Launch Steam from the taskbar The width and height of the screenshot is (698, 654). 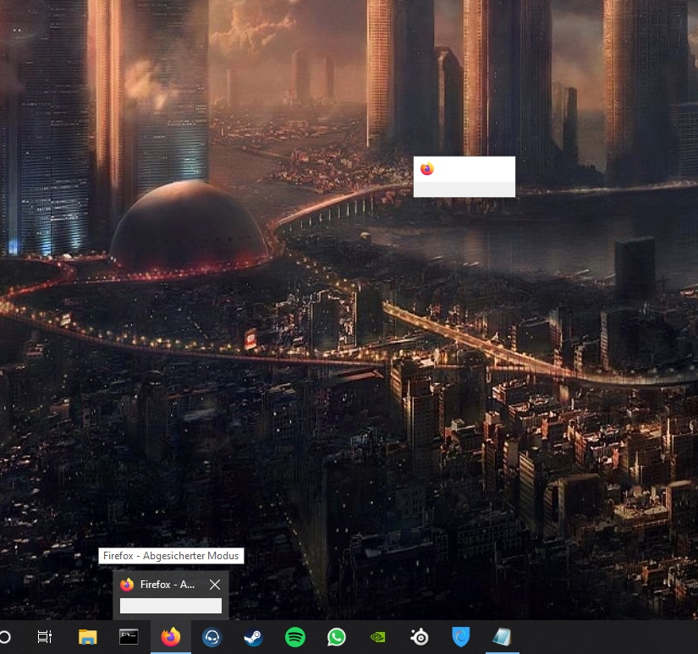tap(253, 637)
